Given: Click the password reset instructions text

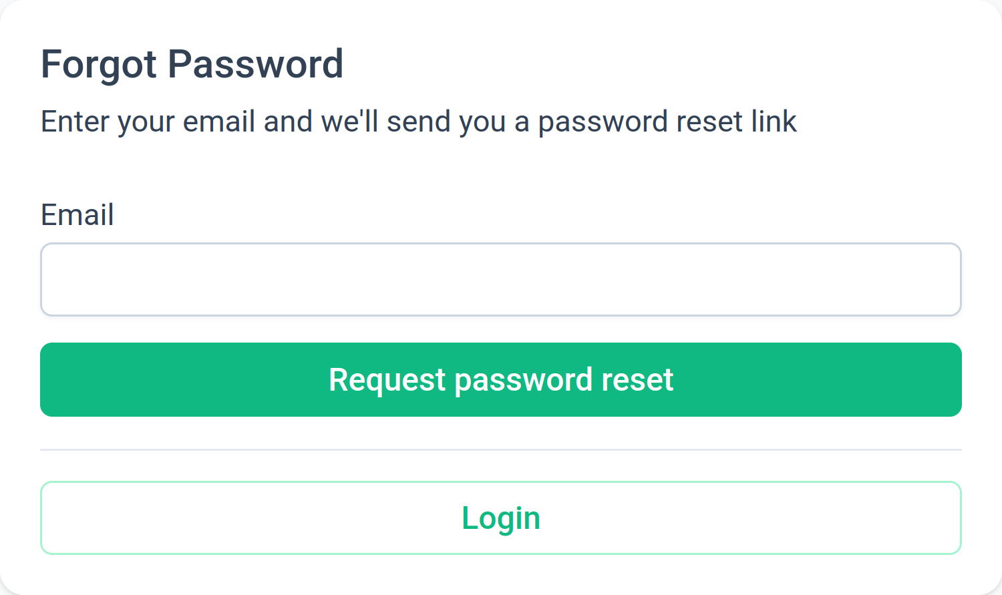Looking at the screenshot, I should [x=419, y=121].
